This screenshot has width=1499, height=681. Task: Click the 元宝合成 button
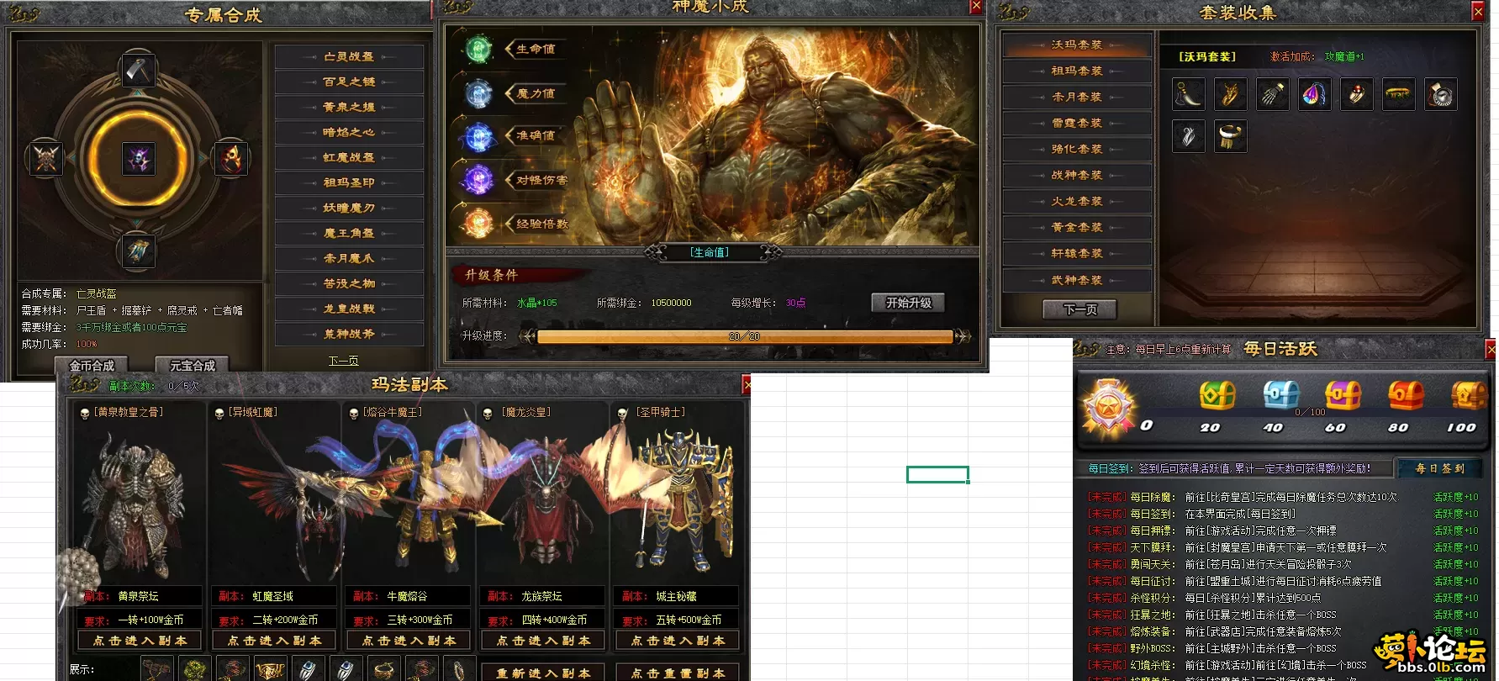(193, 366)
